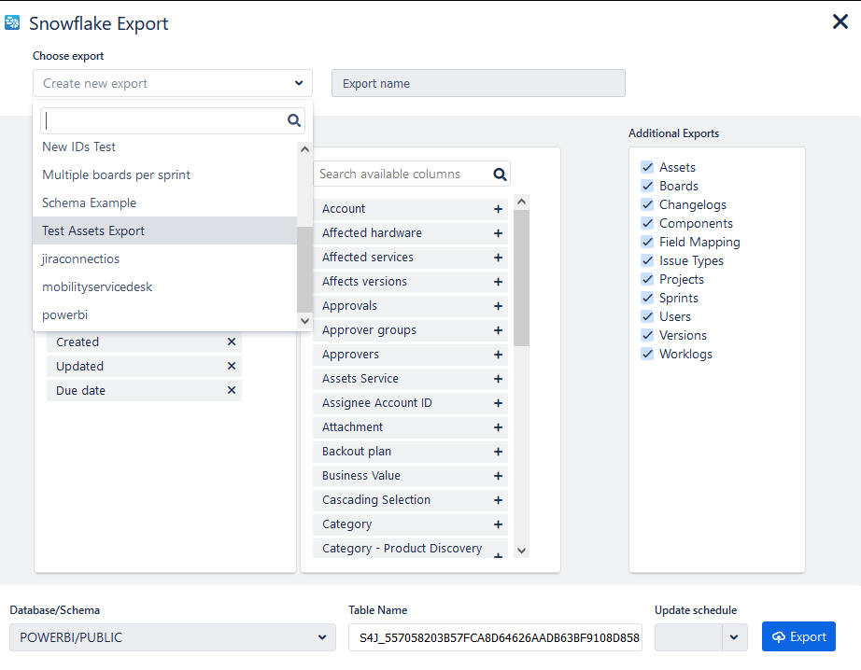Remove the Updated column with its X icon
The height and width of the screenshot is (670, 861).
point(232,367)
